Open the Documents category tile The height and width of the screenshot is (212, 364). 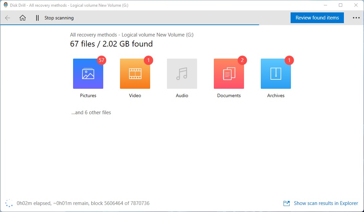[229, 74]
